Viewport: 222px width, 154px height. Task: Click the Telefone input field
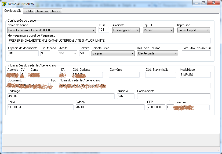[192, 107]
